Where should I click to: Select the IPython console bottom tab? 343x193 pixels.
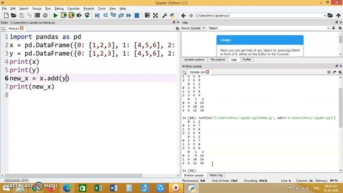[x=193, y=175]
